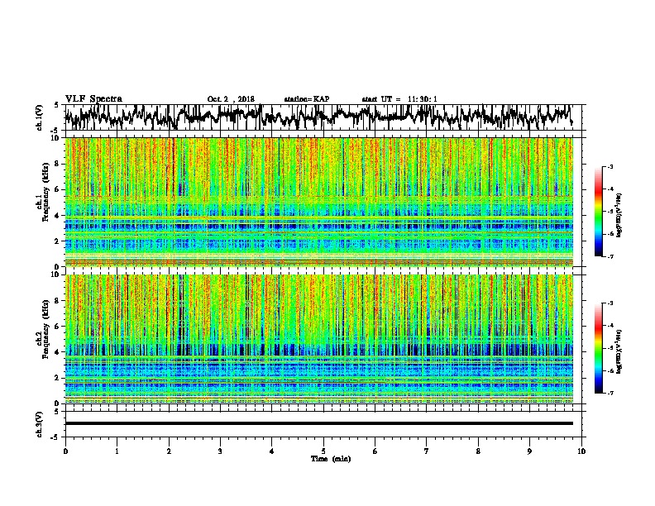The image size is (655, 506).
Task: Click the flat ch.3 voltage trace
Action: tap(319, 423)
